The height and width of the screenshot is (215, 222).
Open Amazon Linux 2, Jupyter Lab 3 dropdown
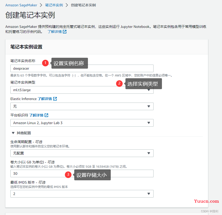pyautogui.click(x=82, y=123)
